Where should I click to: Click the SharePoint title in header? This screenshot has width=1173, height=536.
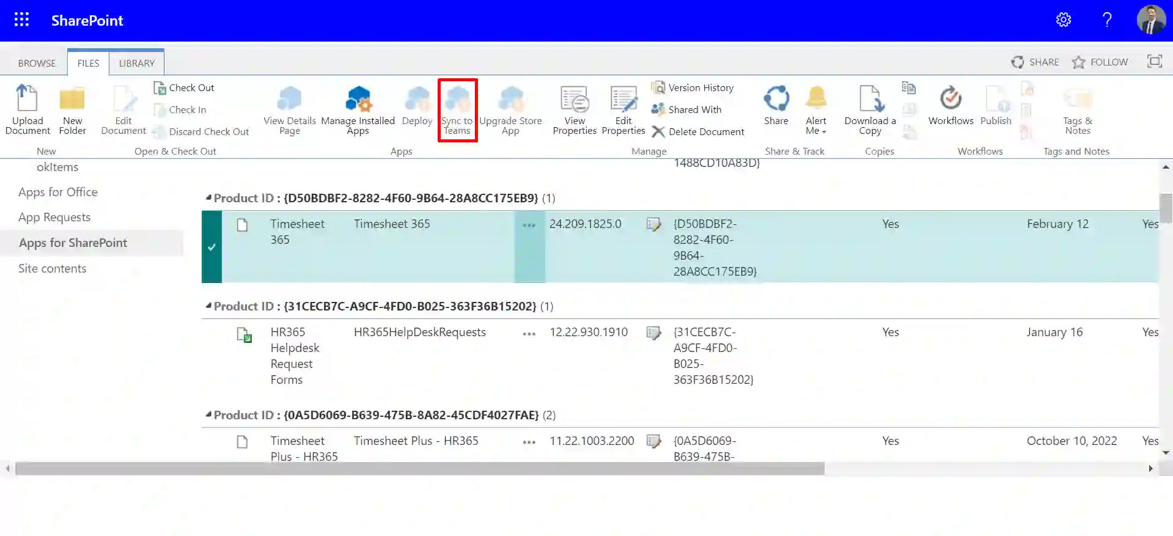pos(87,20)
